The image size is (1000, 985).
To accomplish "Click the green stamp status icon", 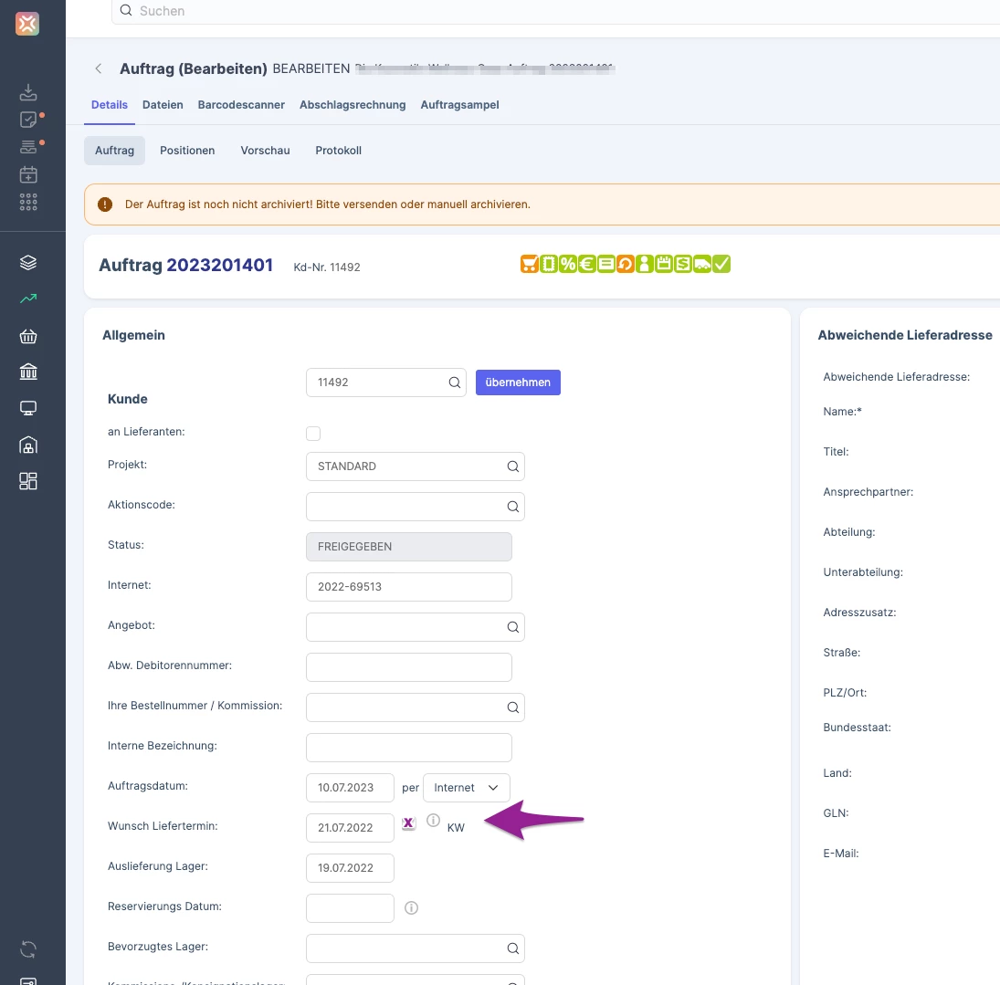I will 549,264.
